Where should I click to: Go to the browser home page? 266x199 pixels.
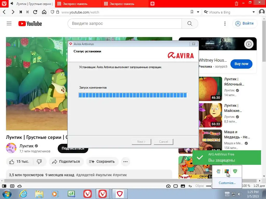pos(44,12)
